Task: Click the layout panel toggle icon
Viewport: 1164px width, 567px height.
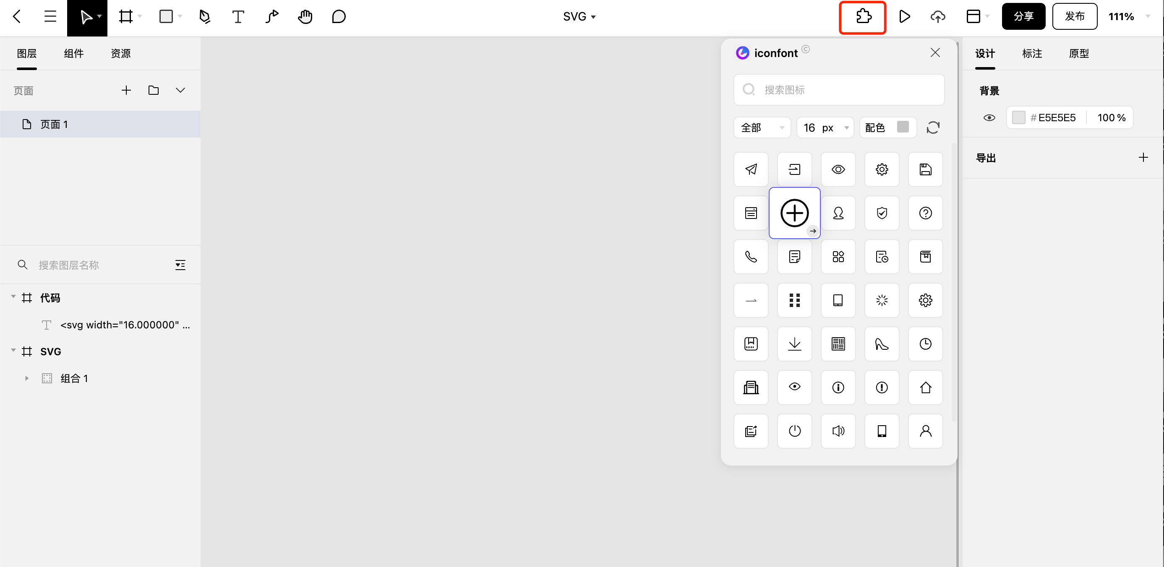Action: click(x=973, y=17)
